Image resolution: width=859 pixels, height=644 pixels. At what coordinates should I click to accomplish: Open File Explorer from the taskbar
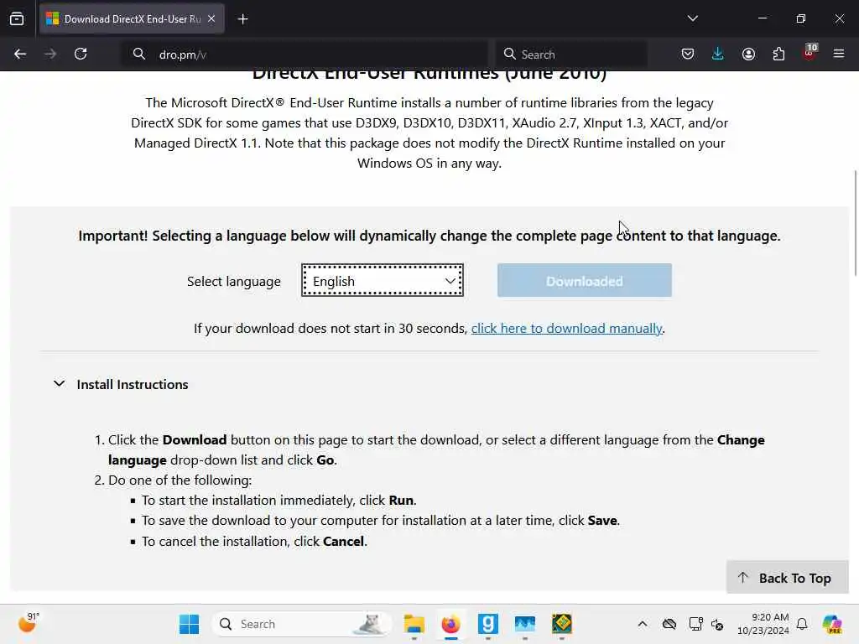click(414, 624)
